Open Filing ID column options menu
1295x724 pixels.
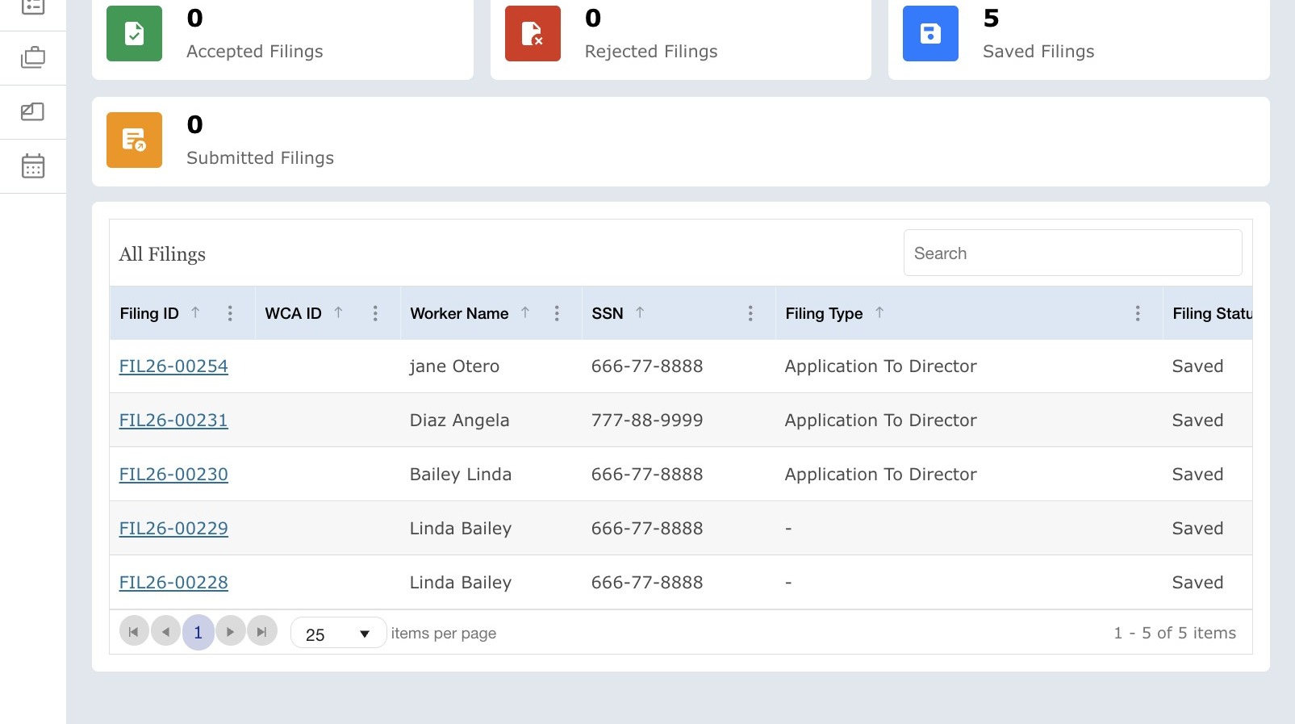[x=230, y=313]
